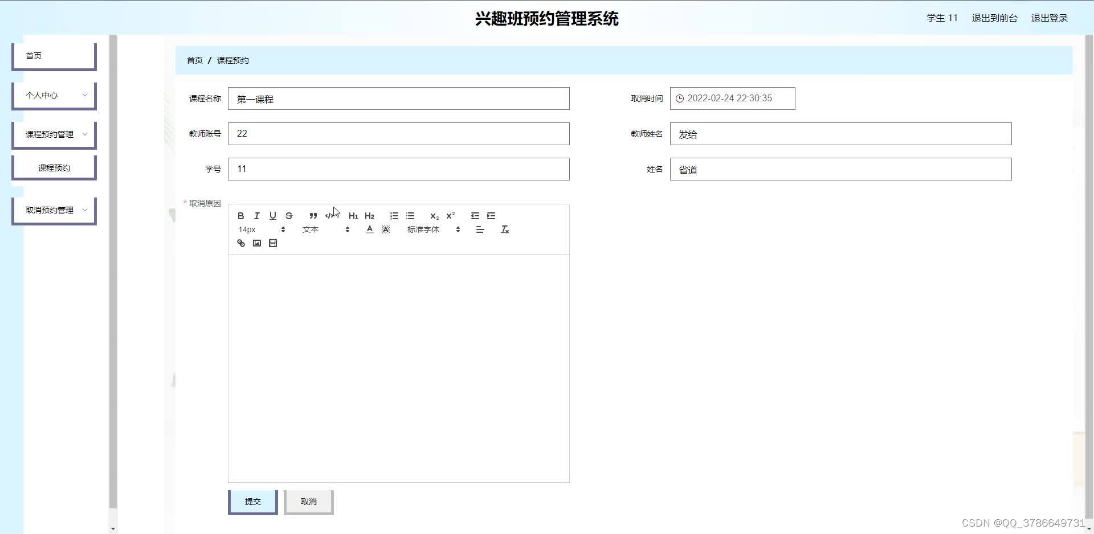This screenshot has width=1094, height=534.
Task: Expand the 取消预约管理 sidebar menu
Action: (x=54, y=210)
